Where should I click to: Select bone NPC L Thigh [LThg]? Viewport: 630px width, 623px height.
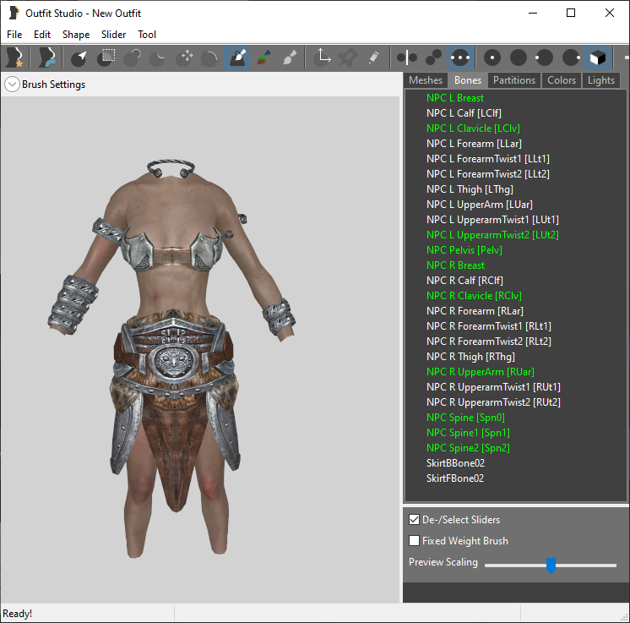click(x=470, y=189)
